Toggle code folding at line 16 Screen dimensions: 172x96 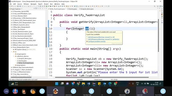click(x=53, y=49)
